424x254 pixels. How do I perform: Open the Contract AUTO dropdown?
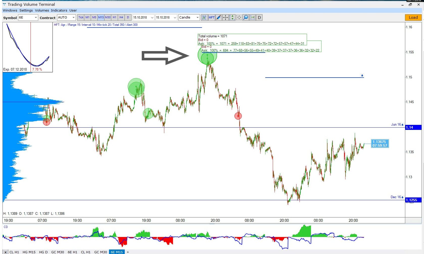73,17
